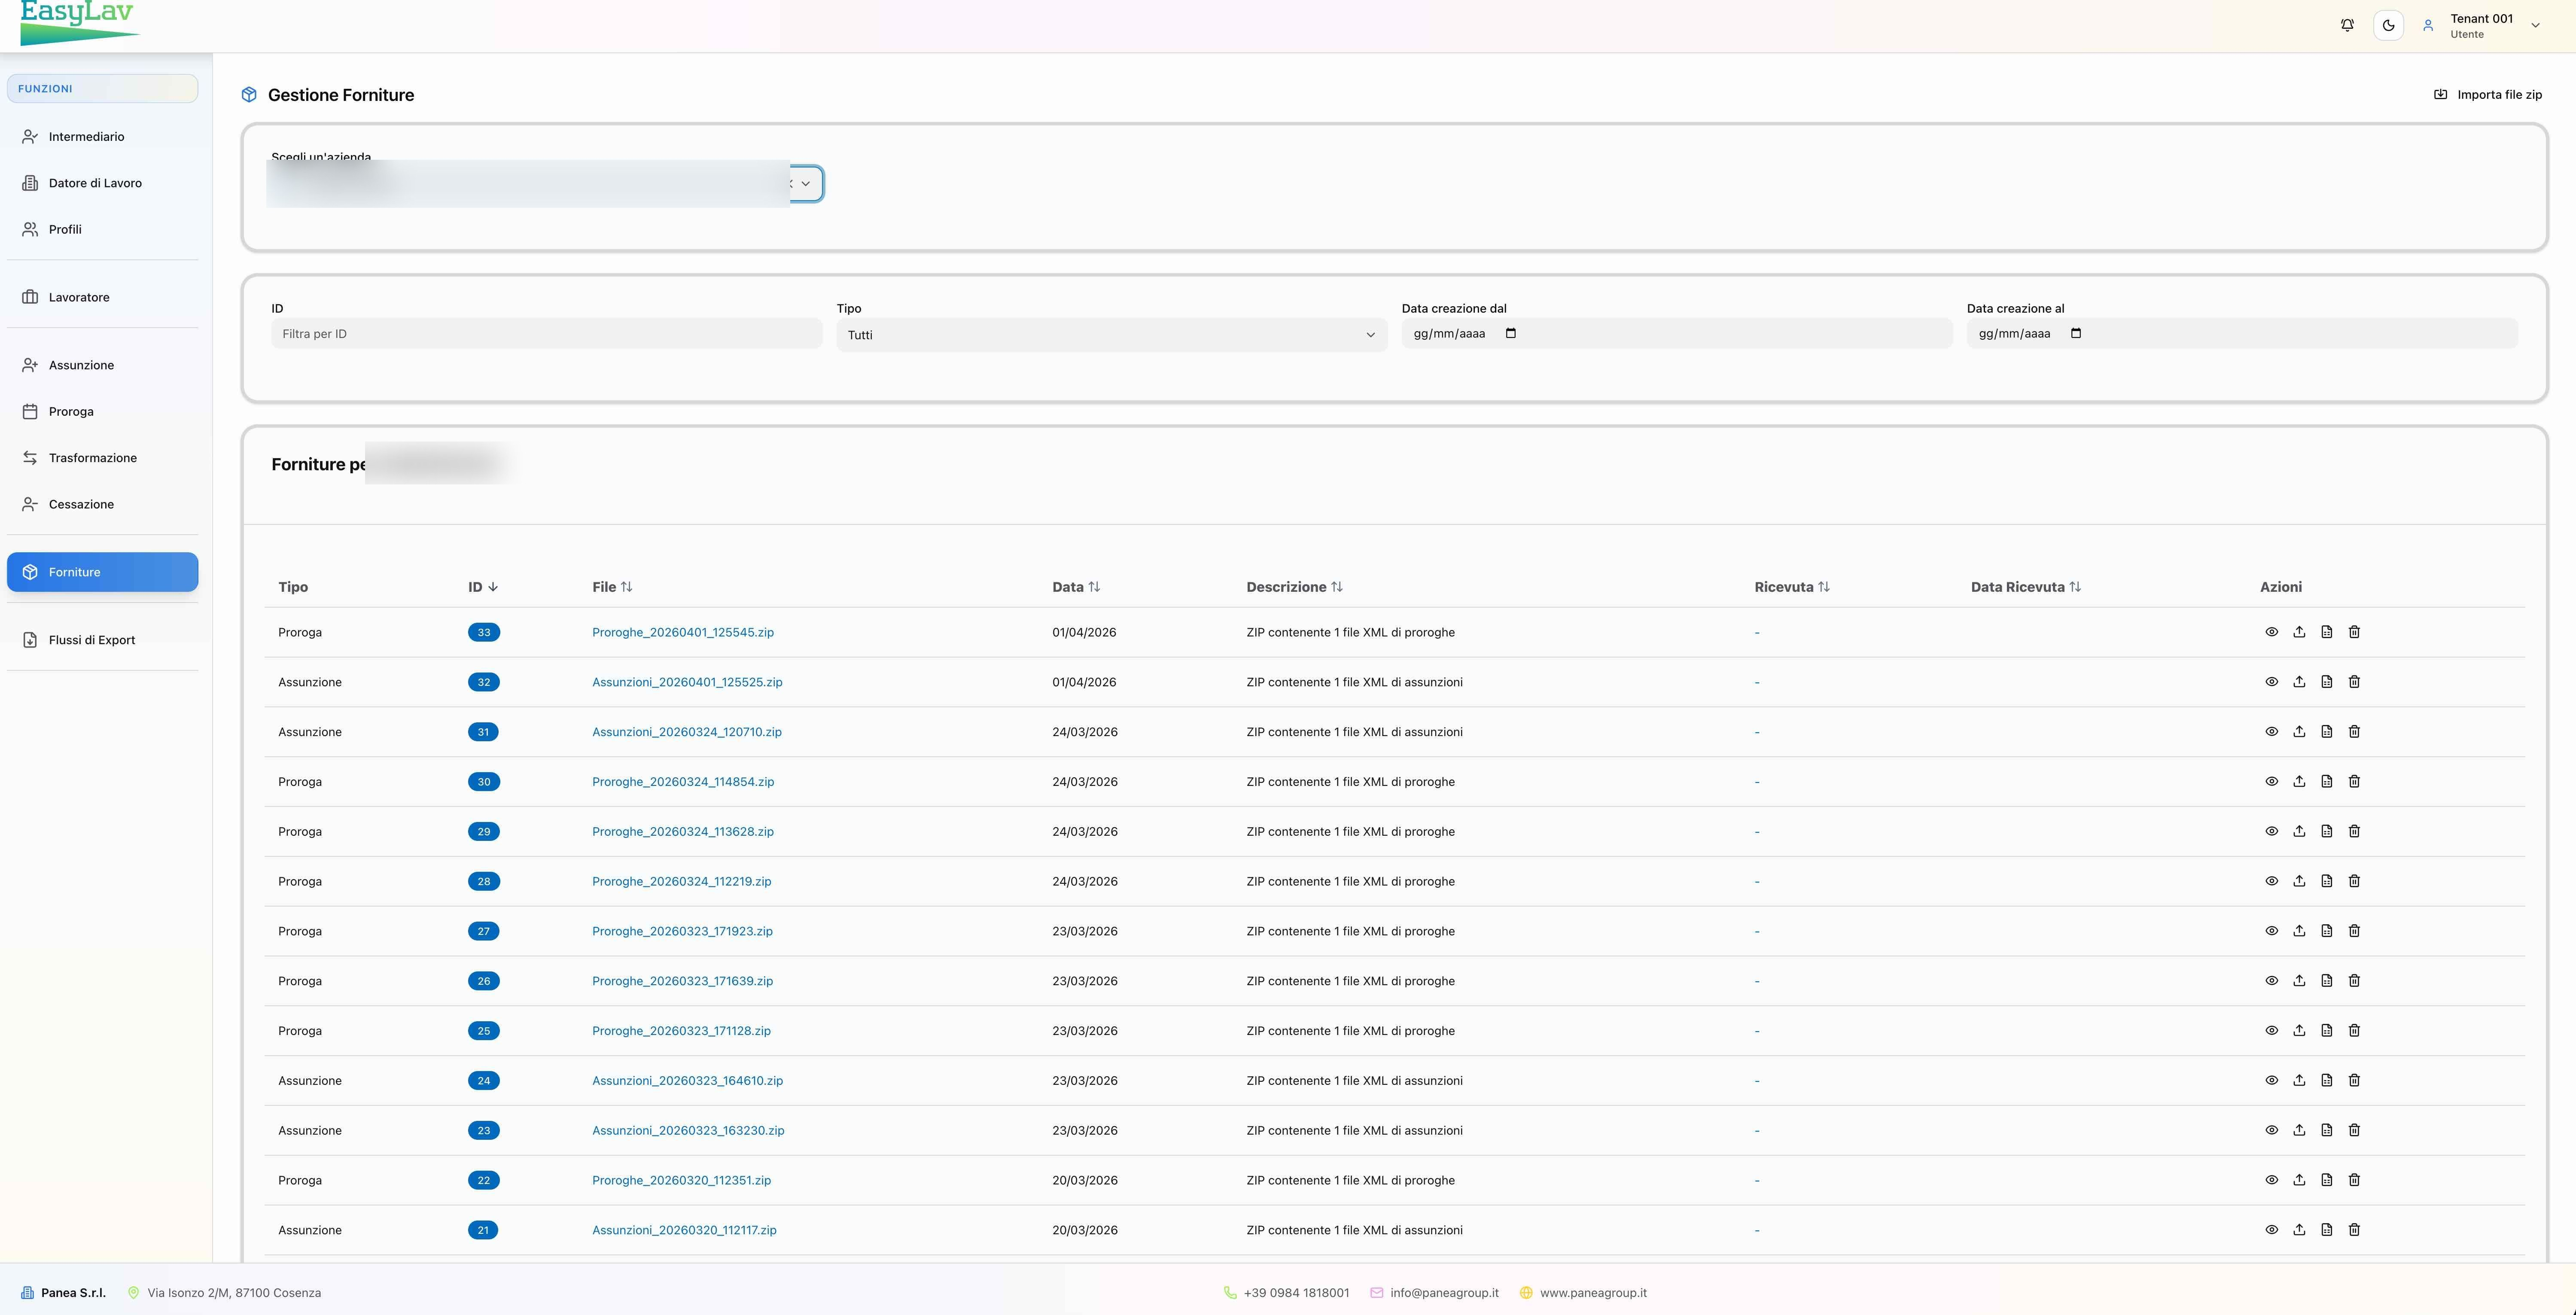The image size is (2576, 1315).
Task: Sort table by Data column
Action: pos(1076,587)
